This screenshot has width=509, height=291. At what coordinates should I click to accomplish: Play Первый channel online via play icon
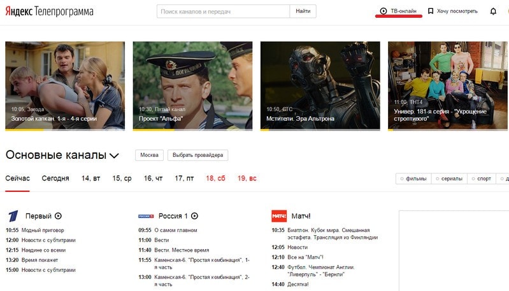click(x=58, y=216)
